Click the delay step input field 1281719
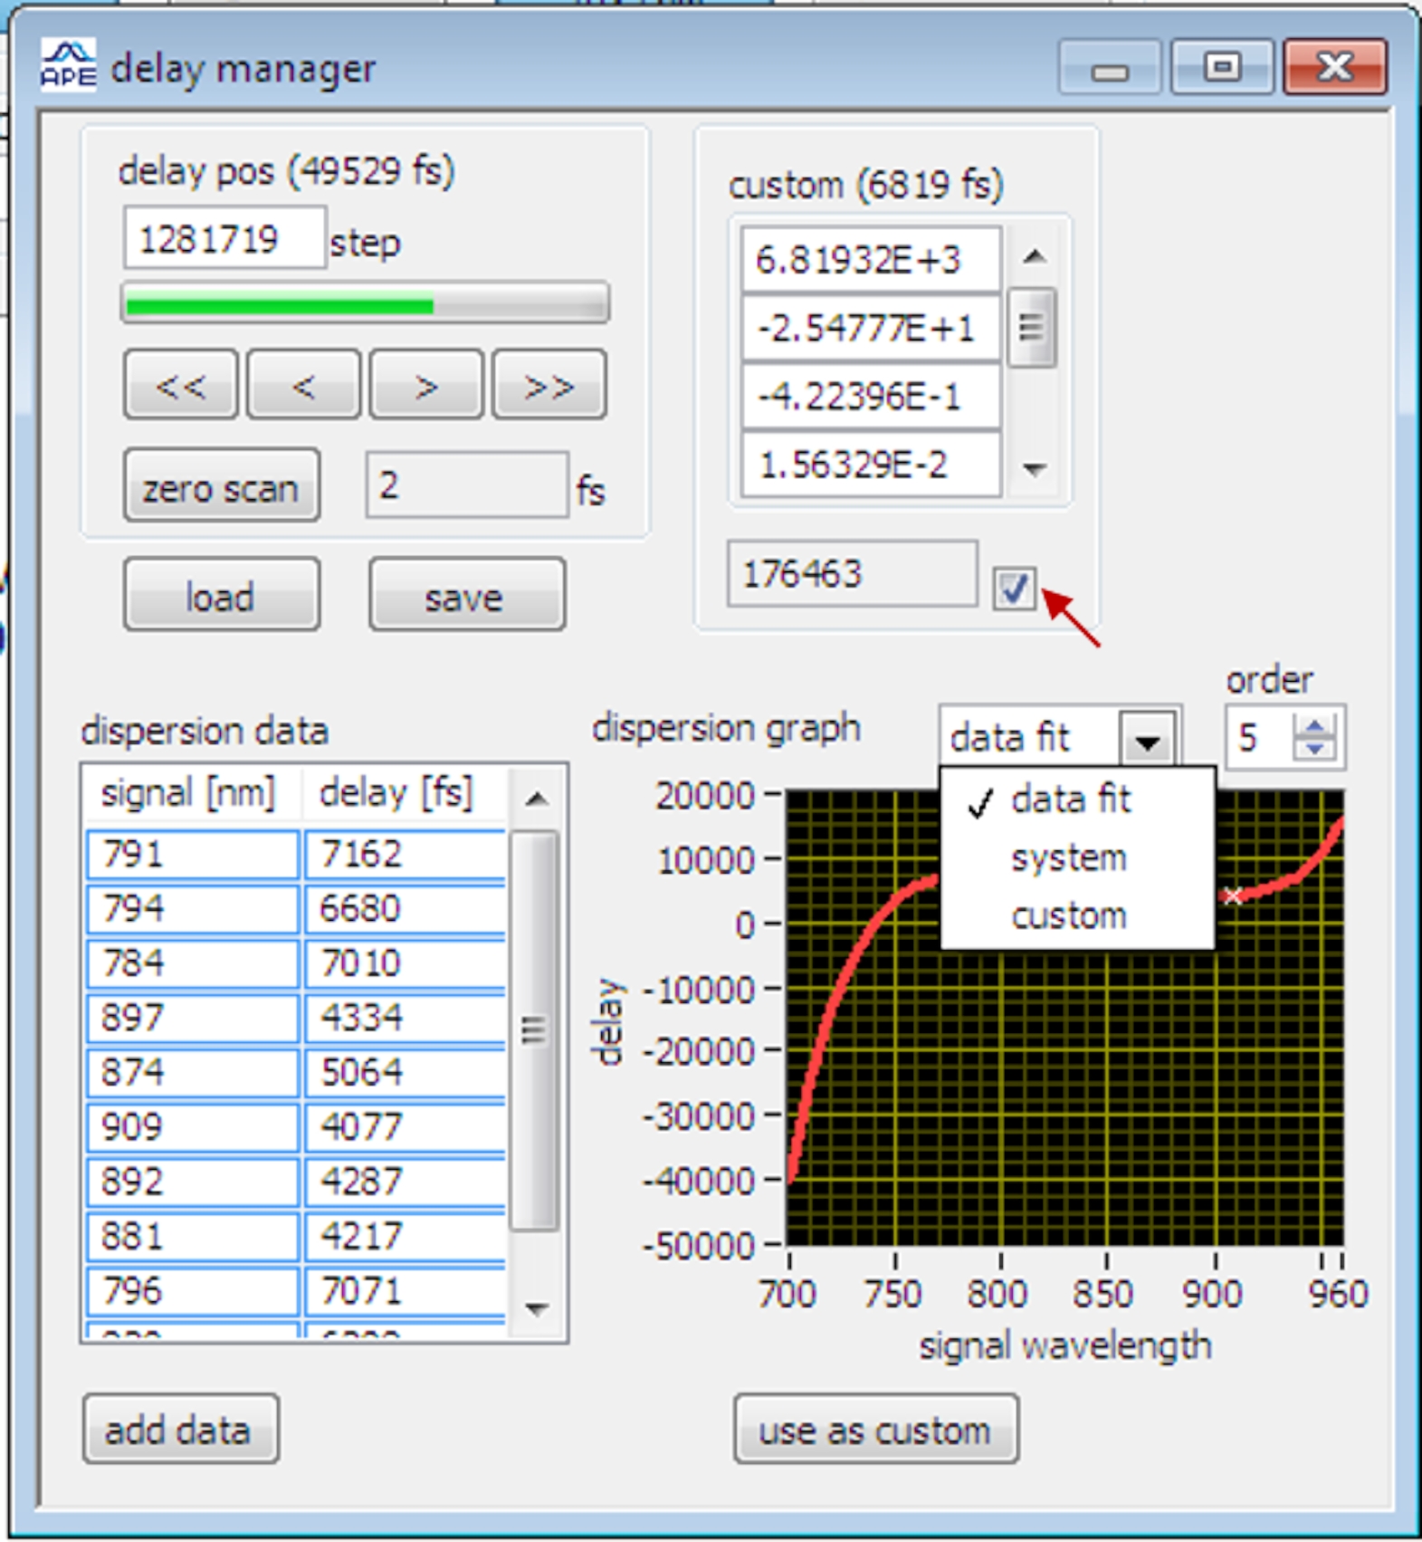 [x=224, y=239]
